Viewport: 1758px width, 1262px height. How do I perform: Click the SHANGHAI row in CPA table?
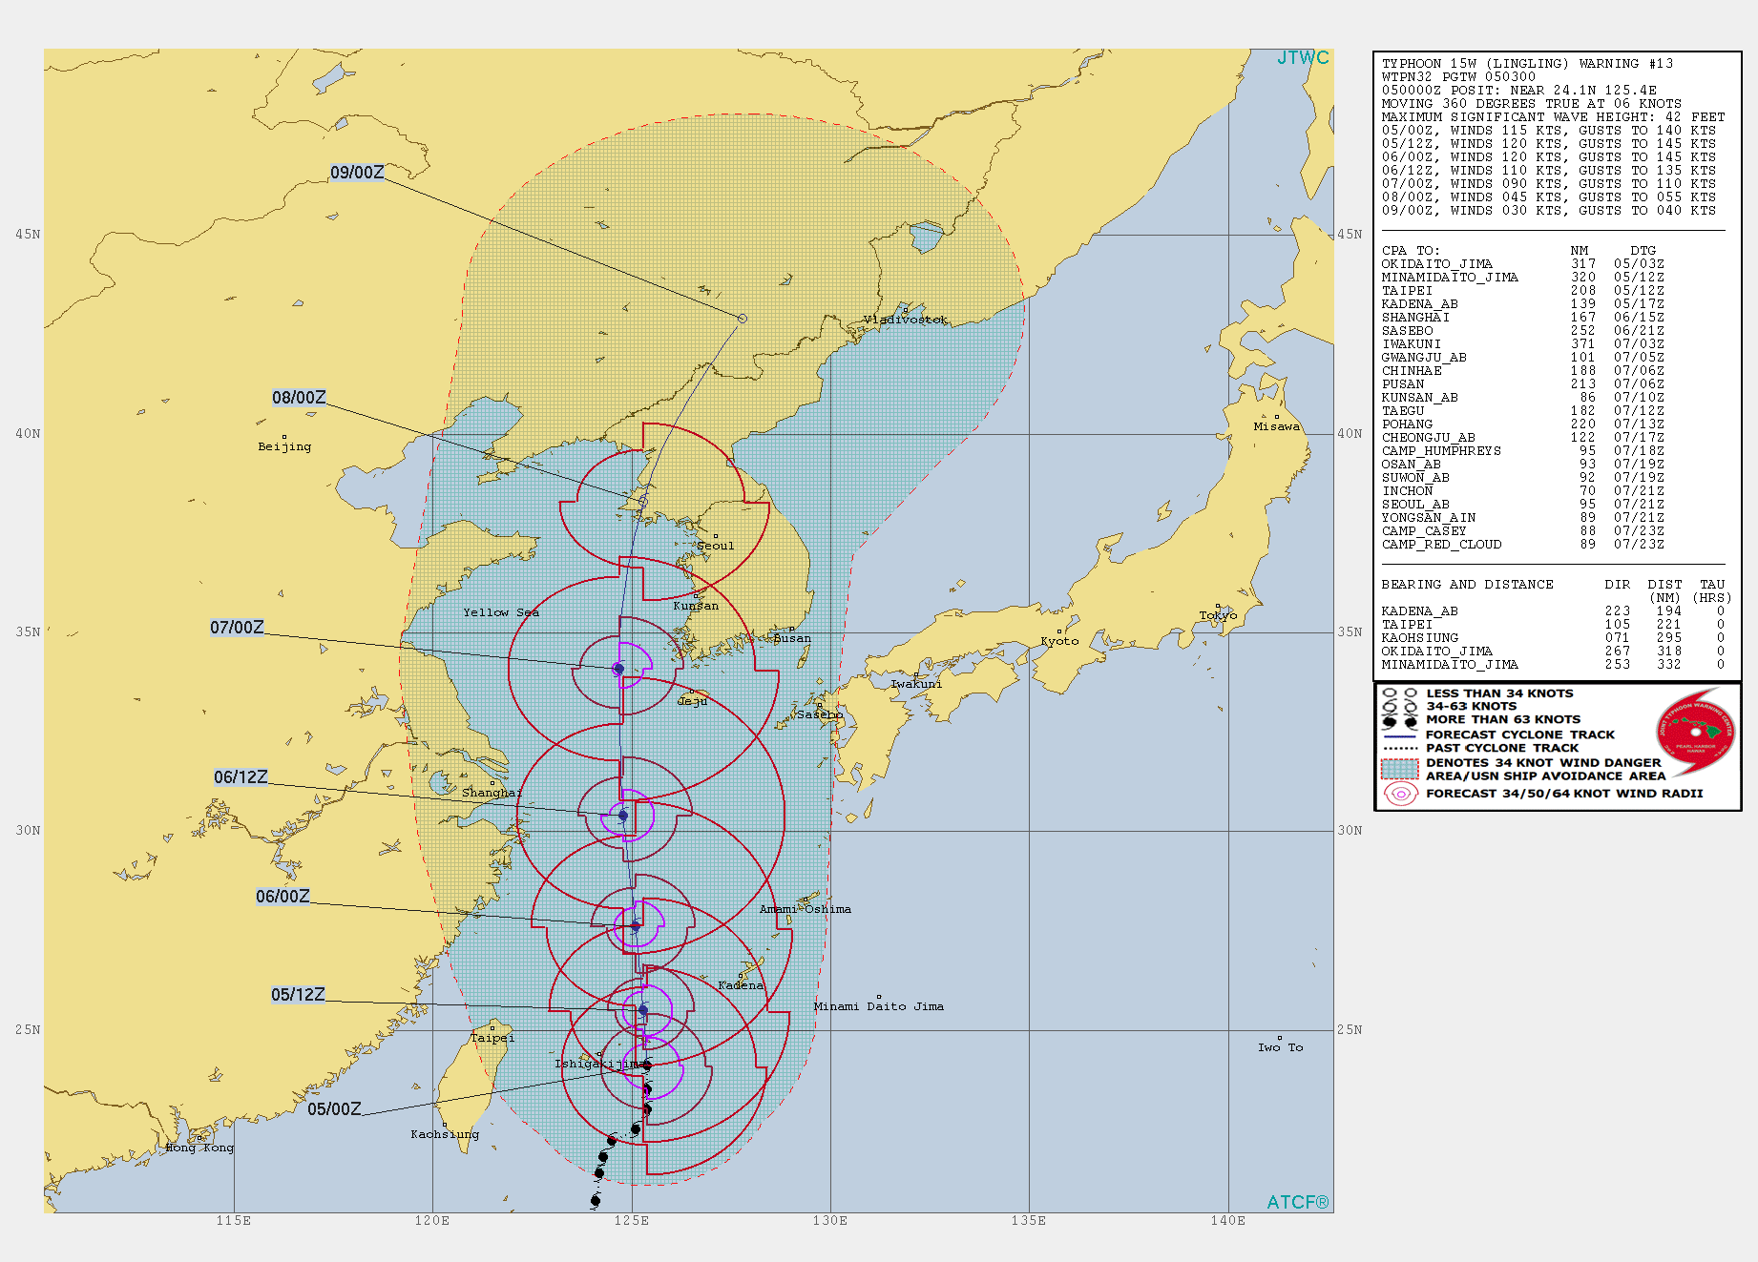[x=1522, y=318]
